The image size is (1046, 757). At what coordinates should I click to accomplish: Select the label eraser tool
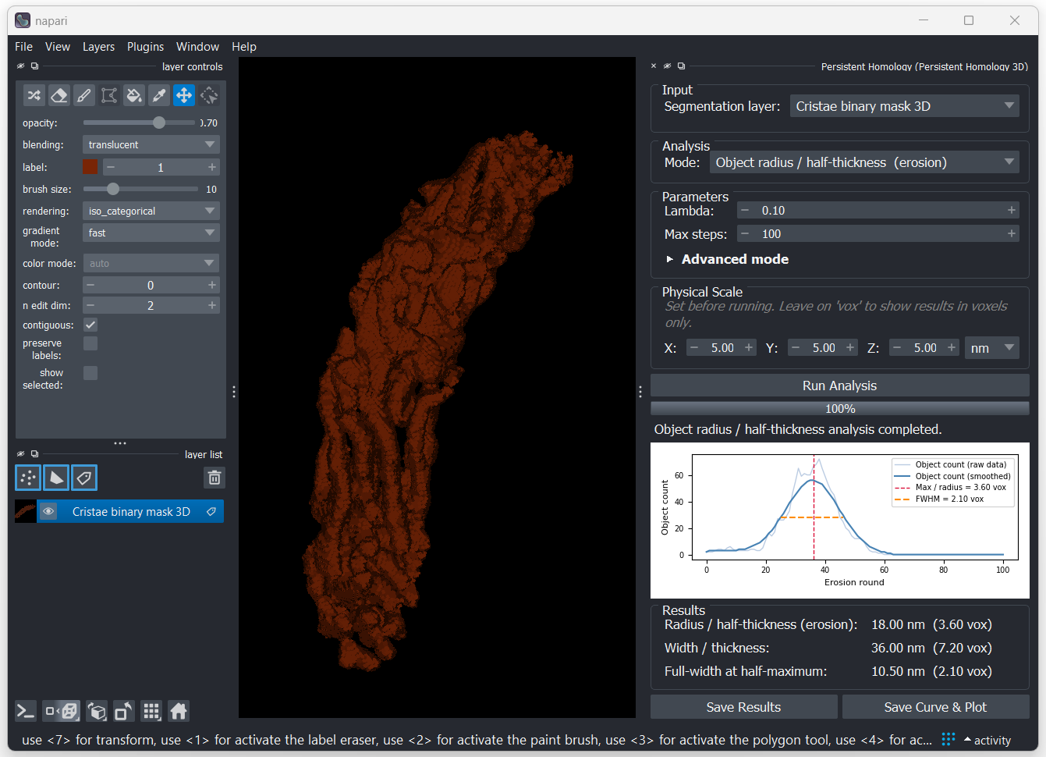click(x=59, y=95)
